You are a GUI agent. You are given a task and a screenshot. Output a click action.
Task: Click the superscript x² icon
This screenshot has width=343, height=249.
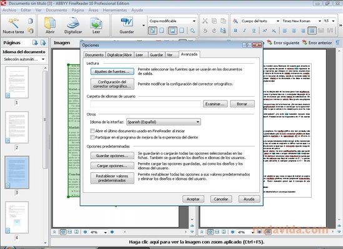(x=265, y=31)
